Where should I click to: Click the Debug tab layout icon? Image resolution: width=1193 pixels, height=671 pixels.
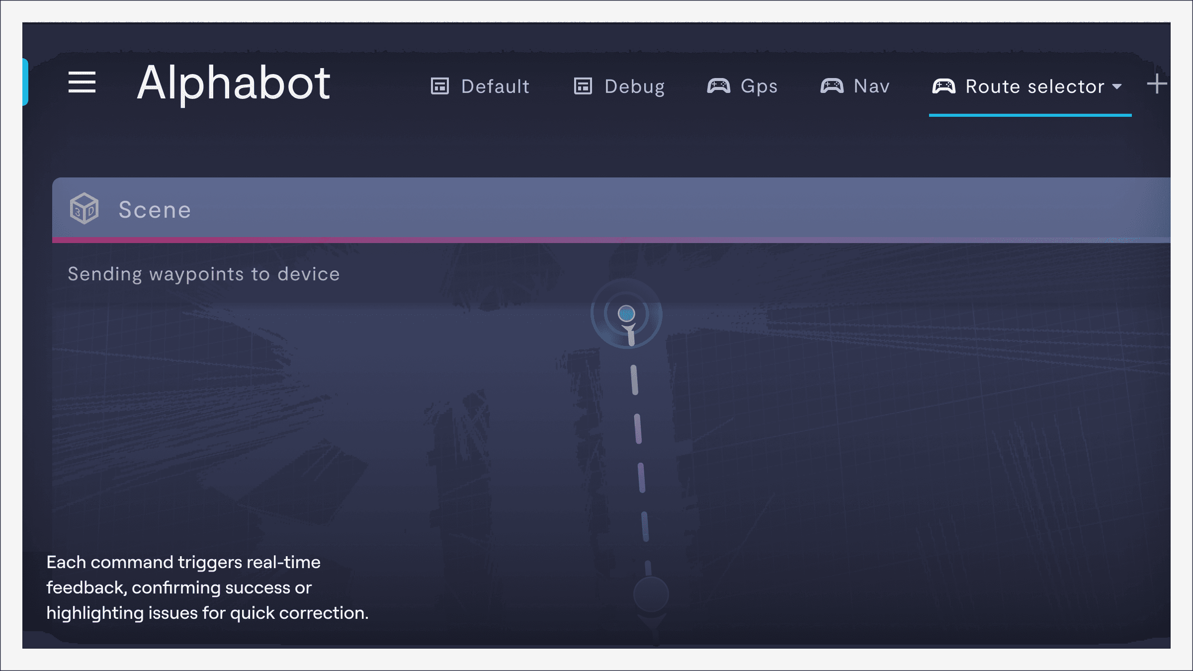click(x=583, y=86)
